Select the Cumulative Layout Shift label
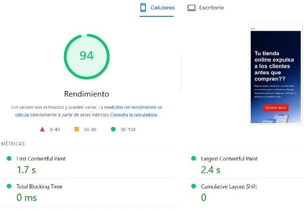304x210 pixels. click(x=229, y=187)
